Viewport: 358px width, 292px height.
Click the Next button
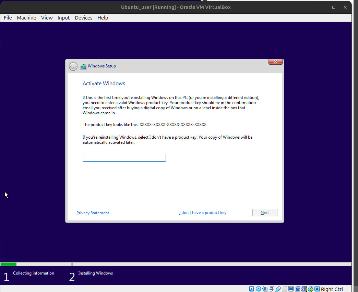pos(265,213)
